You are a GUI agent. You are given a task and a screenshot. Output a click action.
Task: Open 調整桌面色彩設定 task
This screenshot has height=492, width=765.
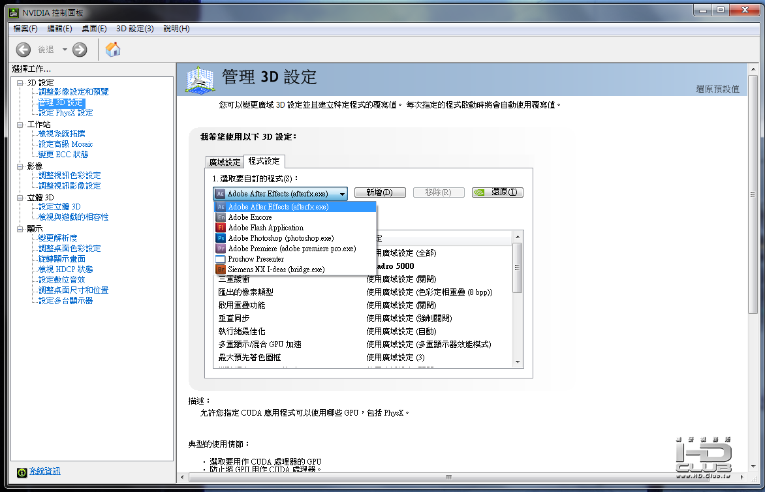(x=70, y=248)
